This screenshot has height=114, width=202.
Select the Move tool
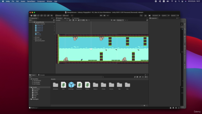[35, 16]
